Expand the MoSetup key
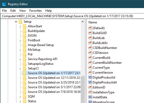This screenshot has width=144, height=103. [x=20, y=50]
